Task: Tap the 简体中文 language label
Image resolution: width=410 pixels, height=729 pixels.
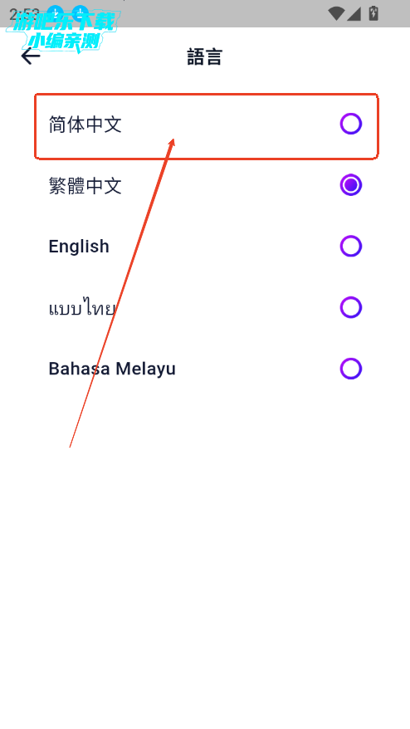Action: [x=85, y=125]
